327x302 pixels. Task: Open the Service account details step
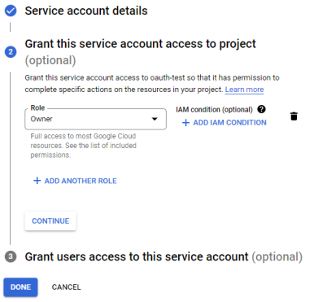point(86,11)
